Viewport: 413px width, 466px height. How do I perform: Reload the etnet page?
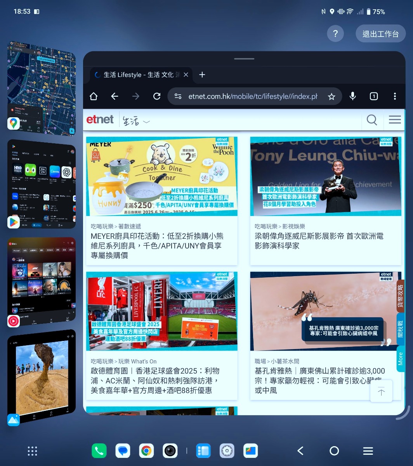[x=157, y=96]
